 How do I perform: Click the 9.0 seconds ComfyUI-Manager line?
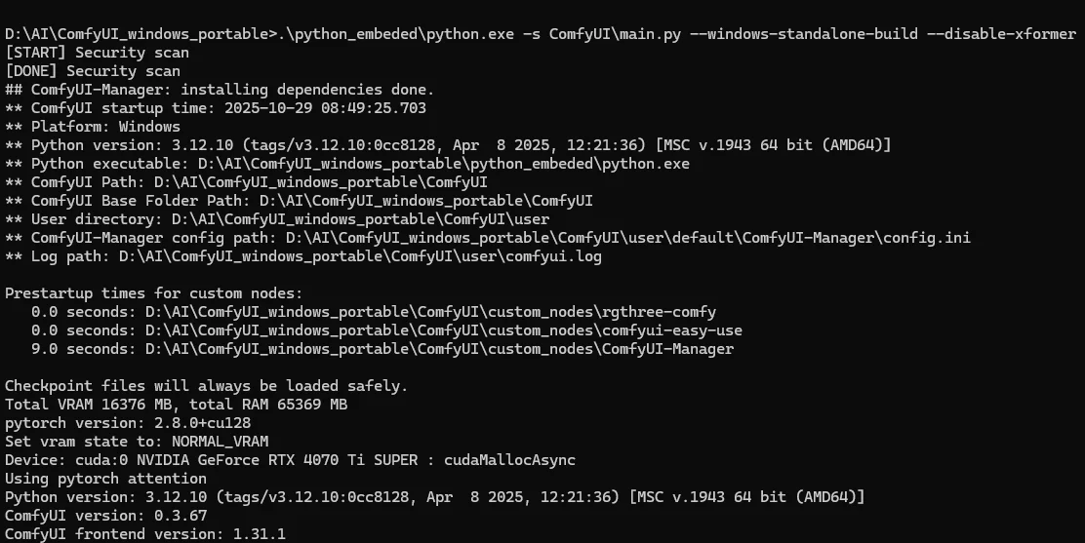(x=382, y=349)
